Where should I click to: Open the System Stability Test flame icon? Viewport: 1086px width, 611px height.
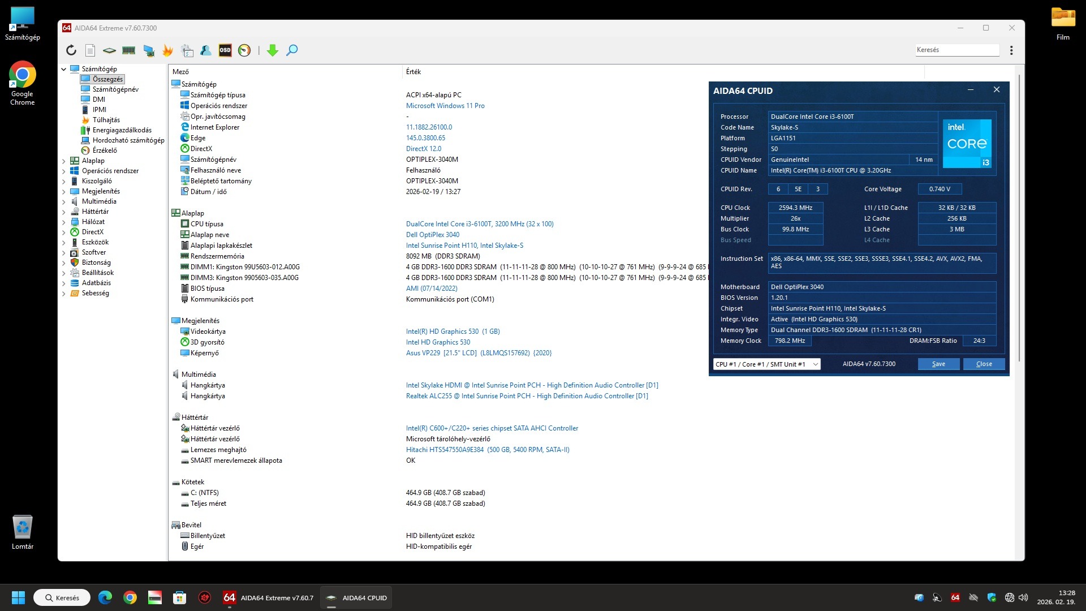[x=167, y=50]
